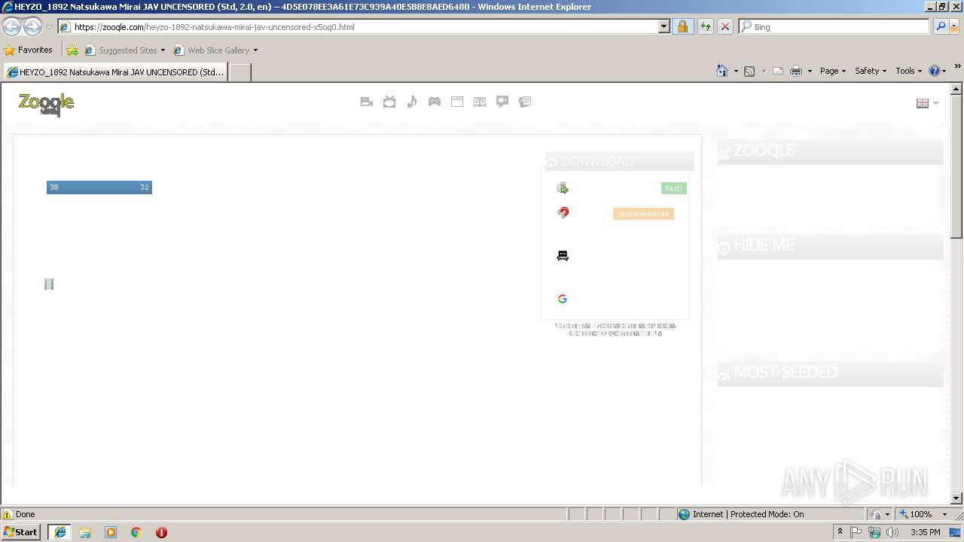
Task: Open the Anime category icon
Action: point(502,102)
